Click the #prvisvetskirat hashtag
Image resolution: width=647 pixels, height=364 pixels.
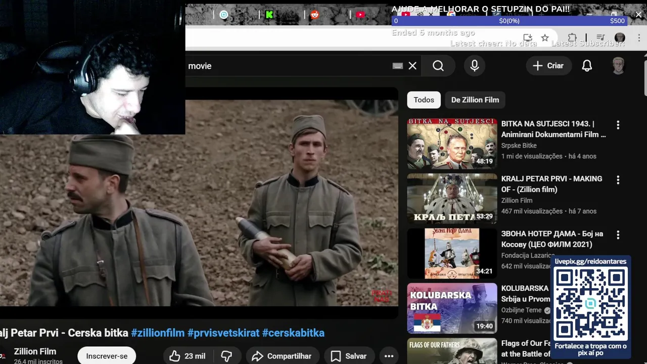tap(223, 333)
